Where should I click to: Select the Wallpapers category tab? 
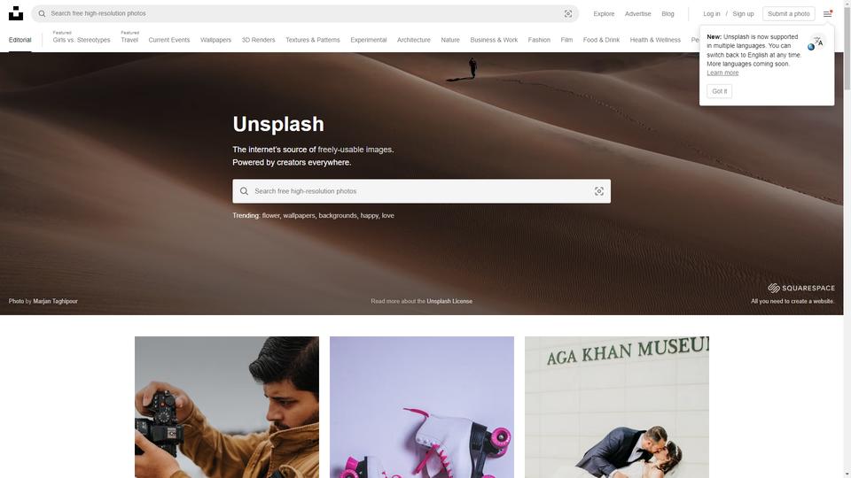[215, 40]
